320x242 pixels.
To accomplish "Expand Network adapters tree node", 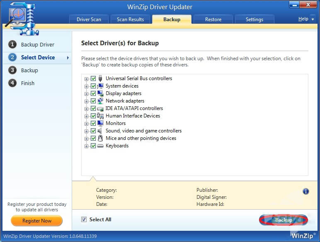I will [x=86, y=101].
